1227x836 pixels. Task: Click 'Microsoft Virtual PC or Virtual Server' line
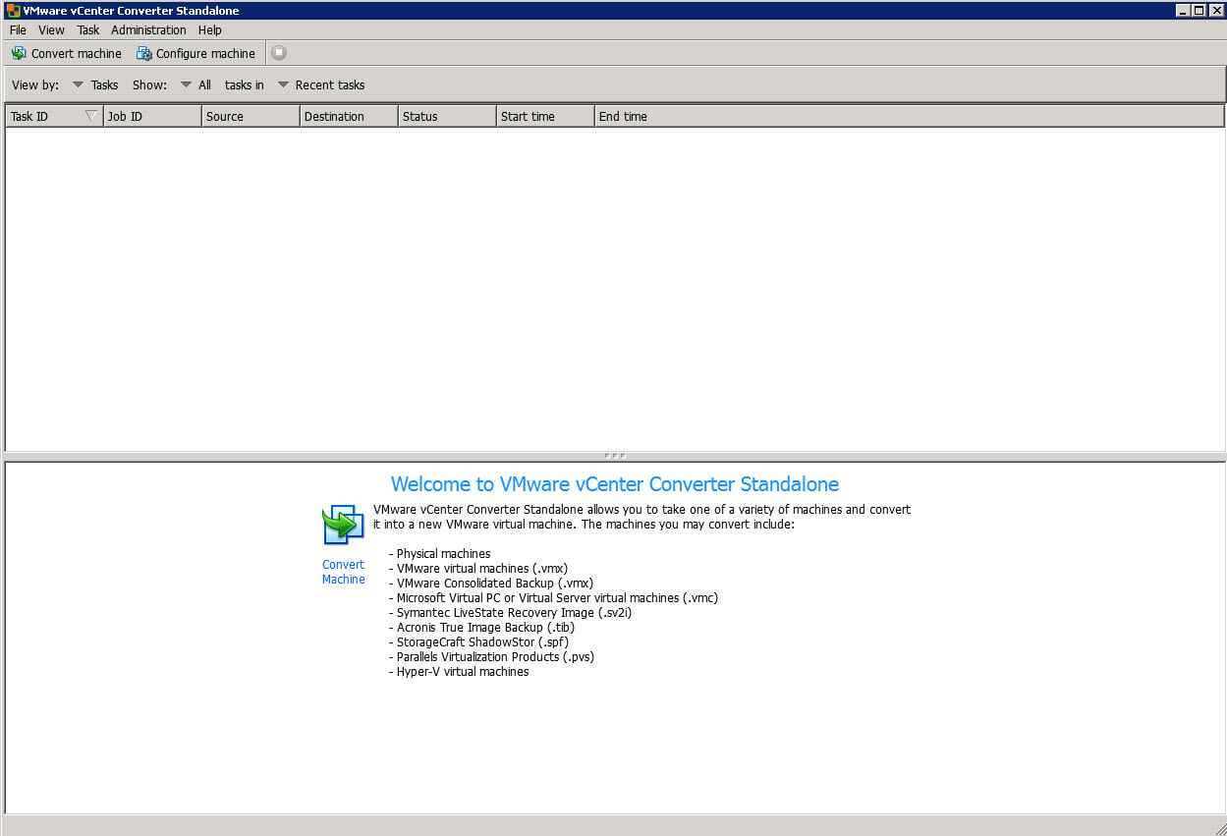coord(557,597)
